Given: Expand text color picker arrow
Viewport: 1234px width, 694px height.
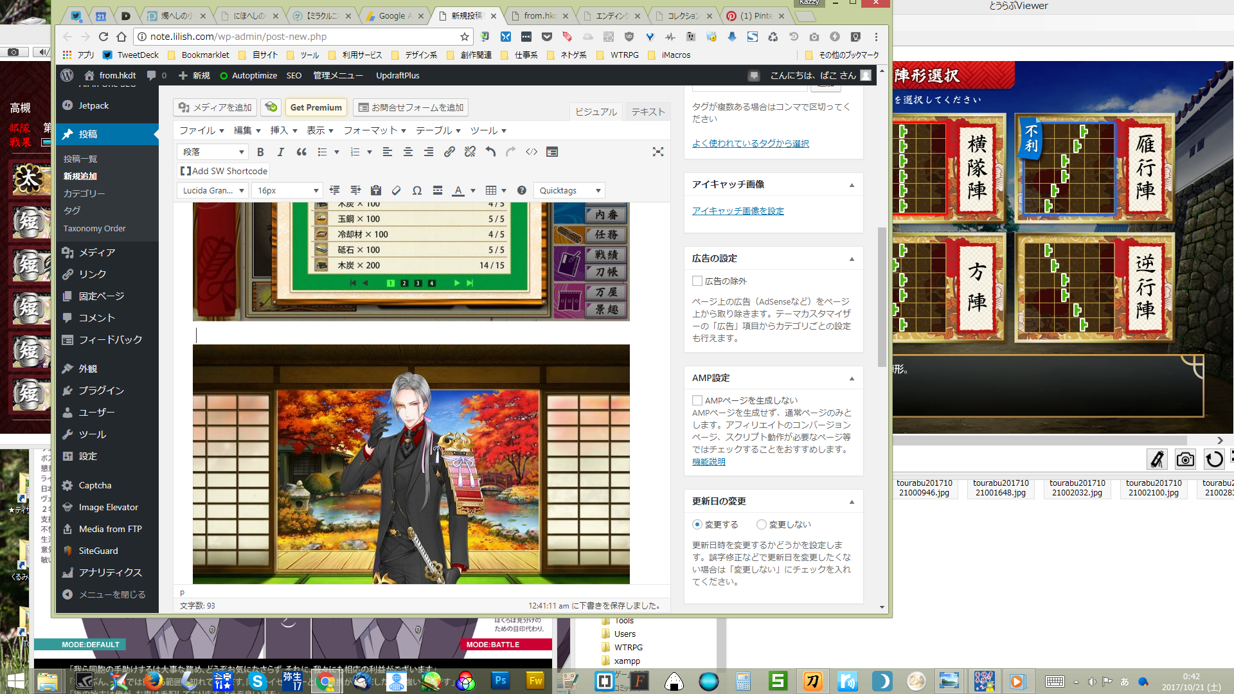Looking at the screenshot, I should coord(473,191).
